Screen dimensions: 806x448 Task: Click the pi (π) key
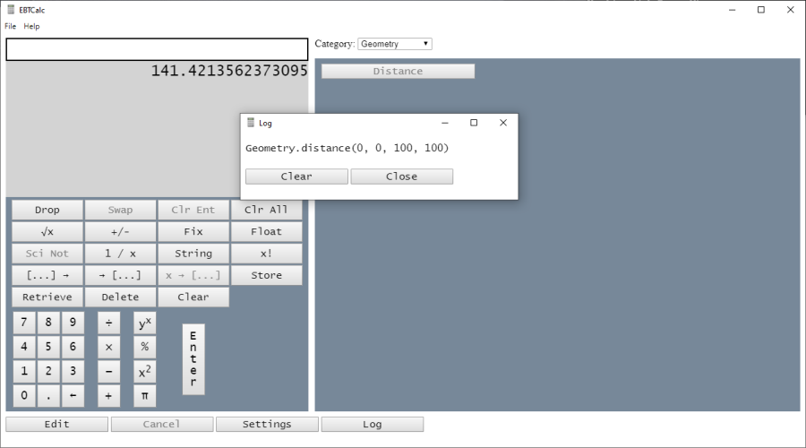[144, 395]
